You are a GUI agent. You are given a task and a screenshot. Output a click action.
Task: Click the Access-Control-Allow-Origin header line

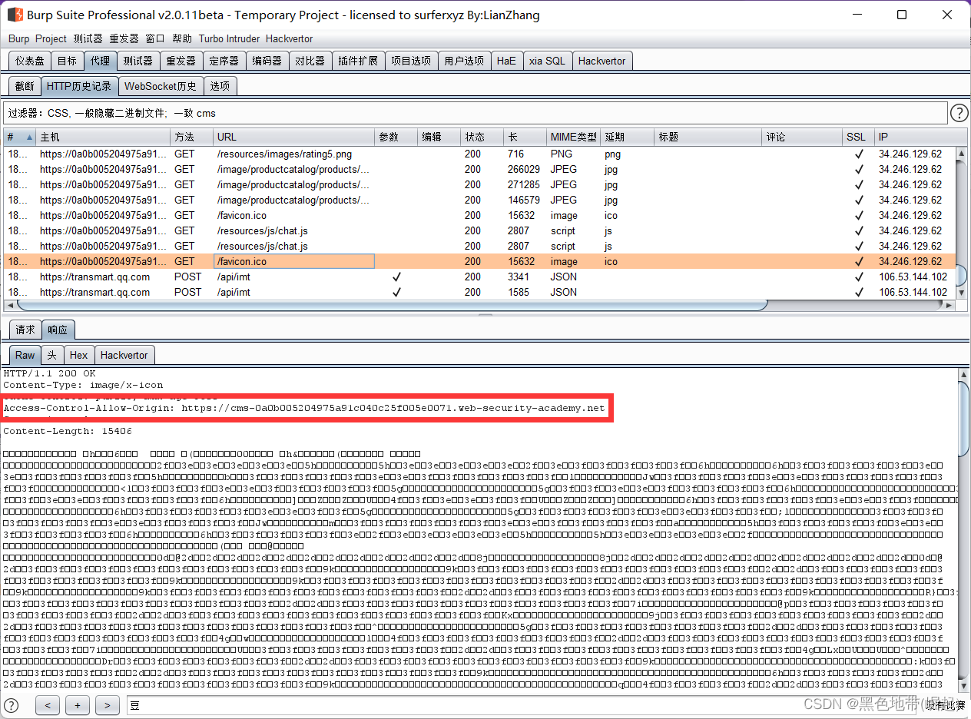[x=304, y=408]
